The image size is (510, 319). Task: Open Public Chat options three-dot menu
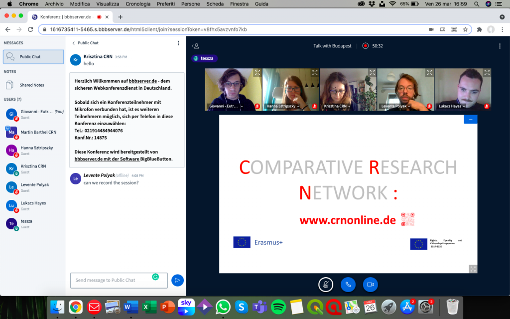point(178,43)
